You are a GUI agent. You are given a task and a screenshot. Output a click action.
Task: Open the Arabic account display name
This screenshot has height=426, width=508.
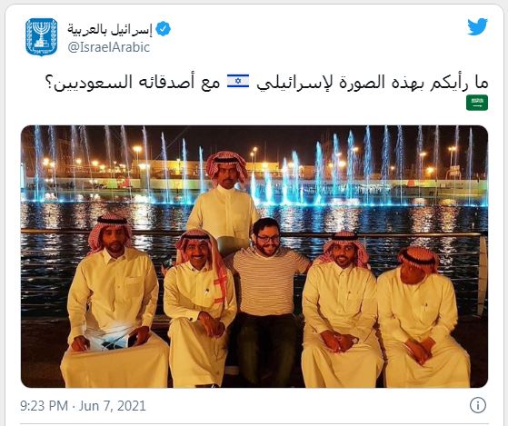tap(110, 29)
